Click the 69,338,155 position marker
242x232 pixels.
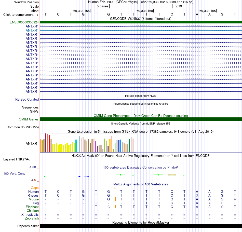coord(82,11)
